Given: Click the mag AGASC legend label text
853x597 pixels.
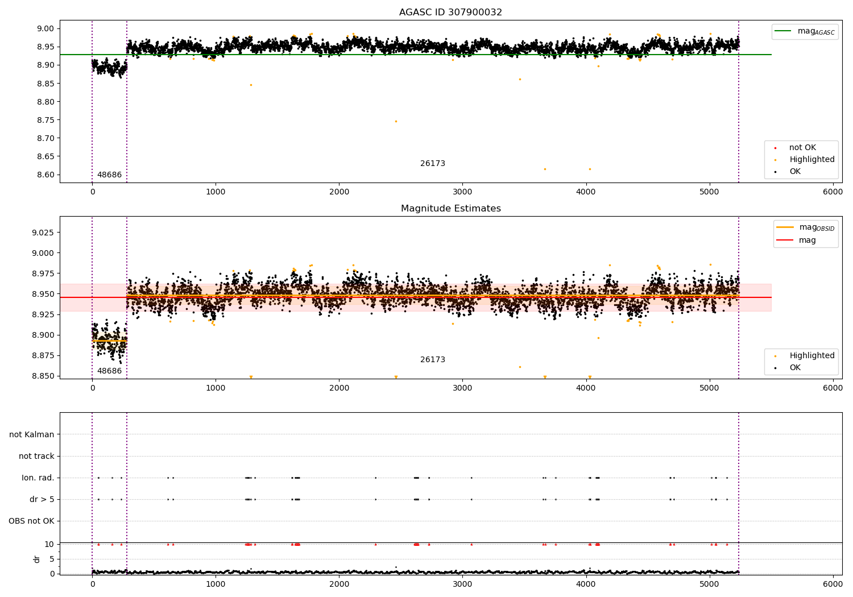Looking at the screenshot, I should tap(816, 31).
